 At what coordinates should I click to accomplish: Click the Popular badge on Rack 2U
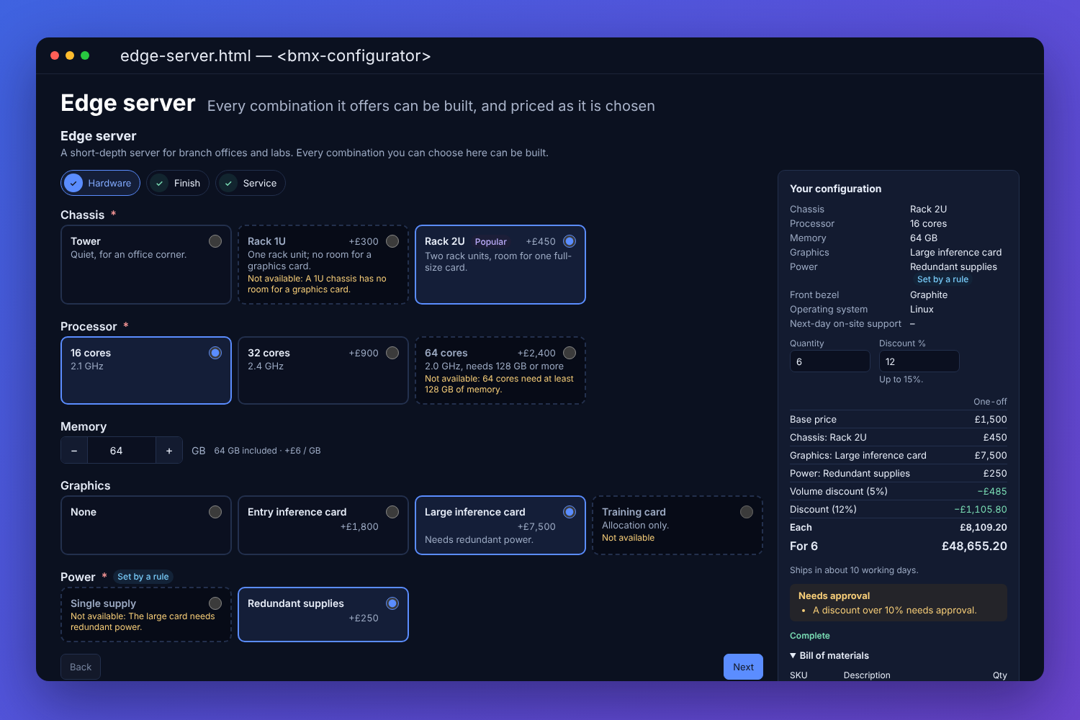(x=491, y=242)
